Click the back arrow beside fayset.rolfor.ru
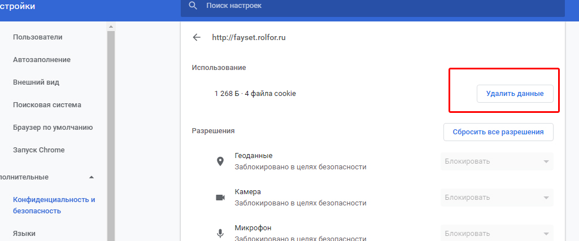Viewport: 579px width, 241px height. point(197,37)
